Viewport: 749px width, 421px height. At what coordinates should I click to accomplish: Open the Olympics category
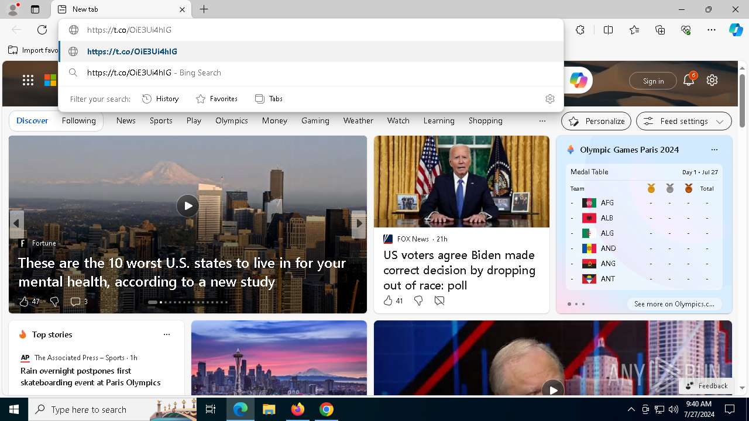coord(232,120)
